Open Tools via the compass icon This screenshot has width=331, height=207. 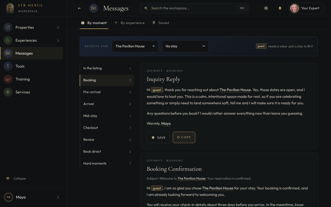[8, 66]
